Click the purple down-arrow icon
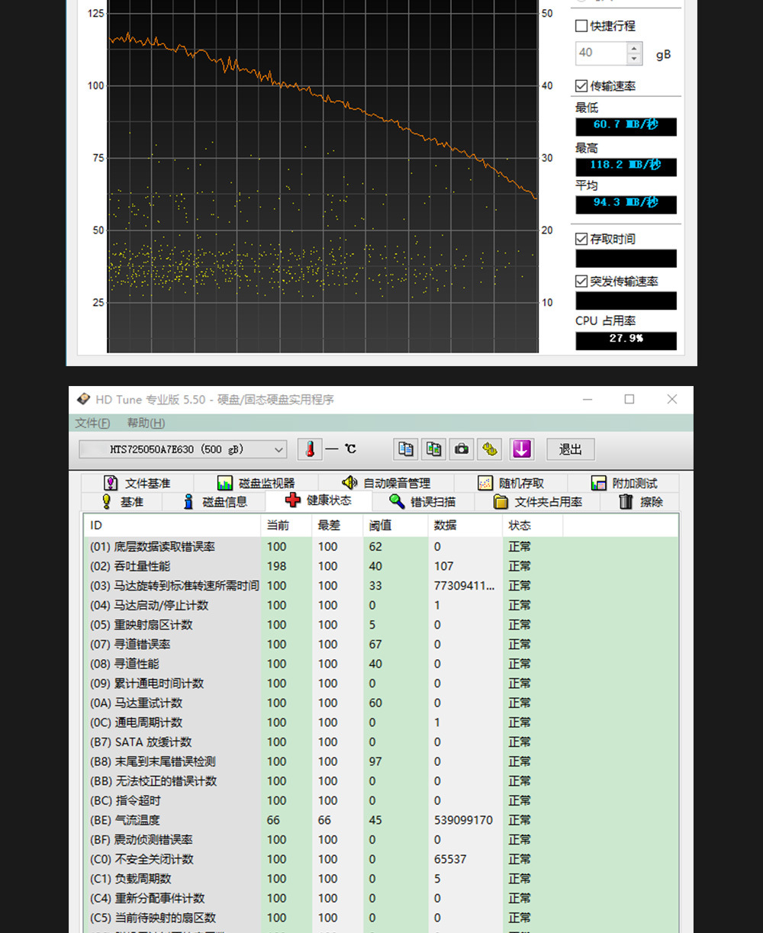The width and height of the screenshot is (763, 933). coord(522,449)
